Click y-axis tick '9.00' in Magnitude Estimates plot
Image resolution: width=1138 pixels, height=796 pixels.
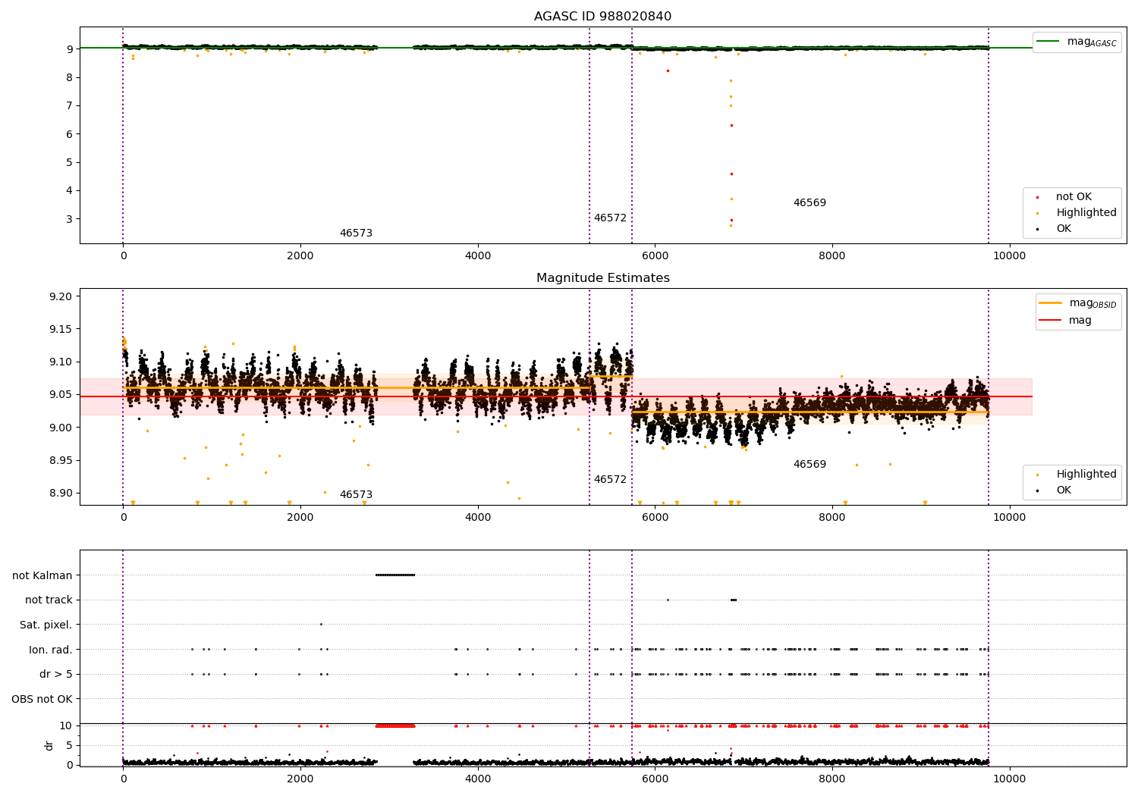pyautogui.click(x=61, y=428)
